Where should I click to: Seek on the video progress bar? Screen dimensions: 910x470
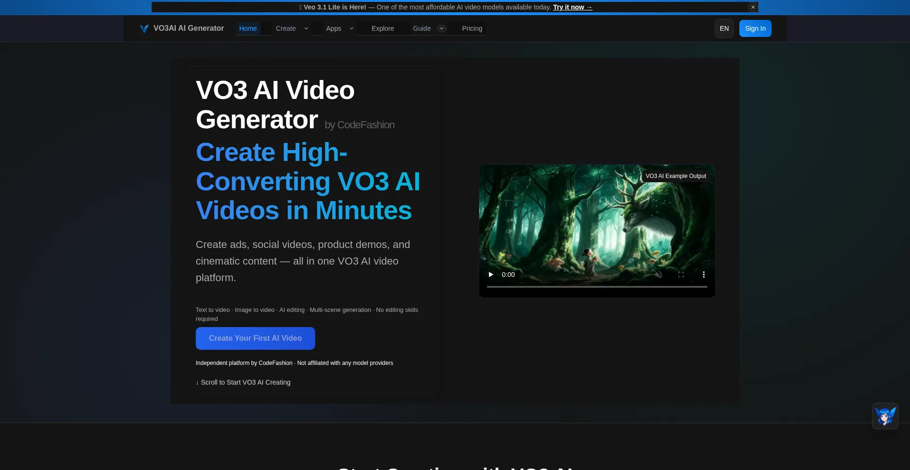point(597,287)
